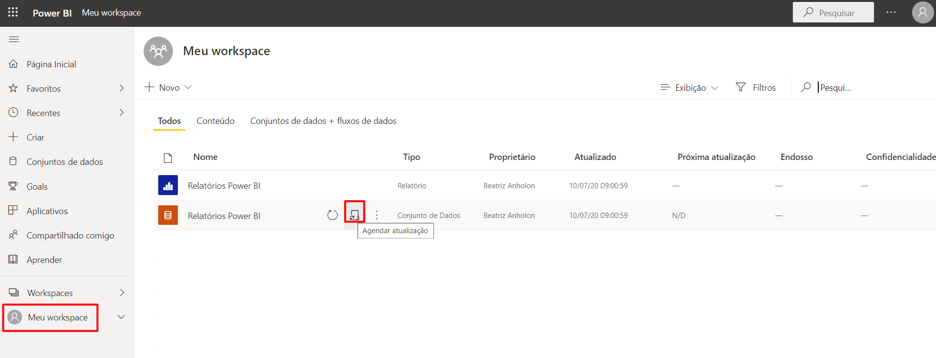This screenshot has width=936, height=358.
Task: Expand the Workspaces chevron
Action: [x=122, y=293]
